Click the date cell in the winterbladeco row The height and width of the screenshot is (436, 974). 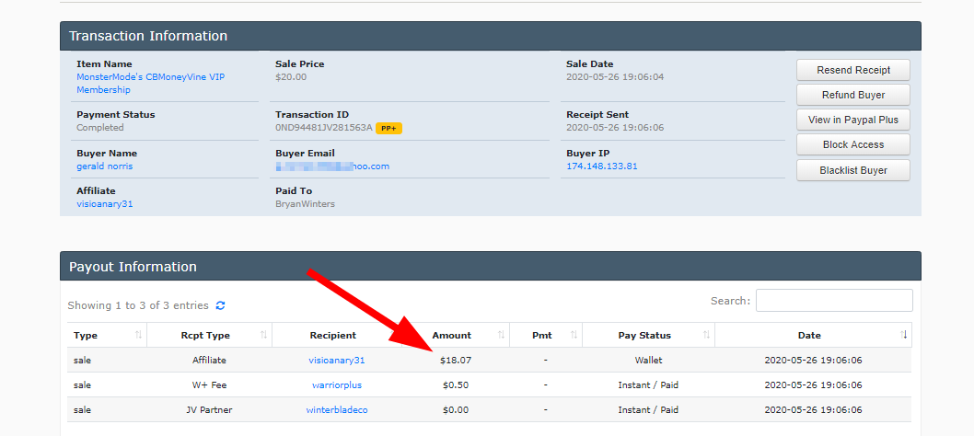tap(813, 410)
